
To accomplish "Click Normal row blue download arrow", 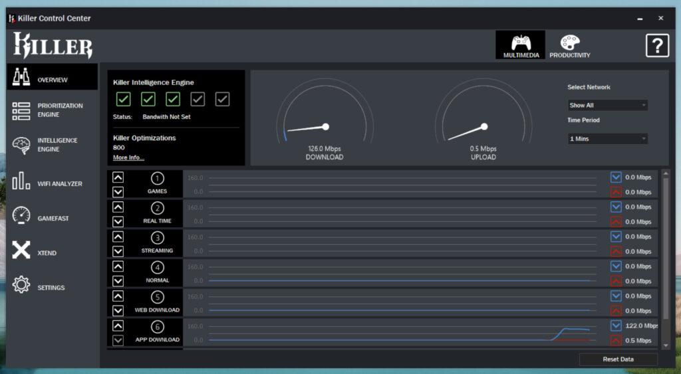I will [x=615, y=266].
